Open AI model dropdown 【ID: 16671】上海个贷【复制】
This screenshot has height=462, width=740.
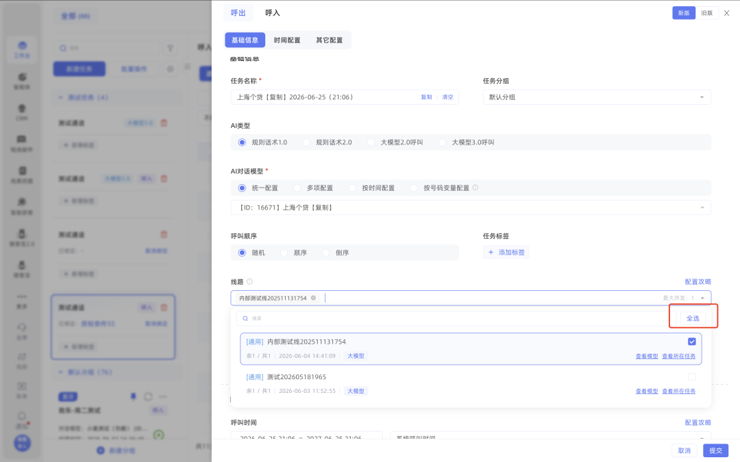point(471,207)
